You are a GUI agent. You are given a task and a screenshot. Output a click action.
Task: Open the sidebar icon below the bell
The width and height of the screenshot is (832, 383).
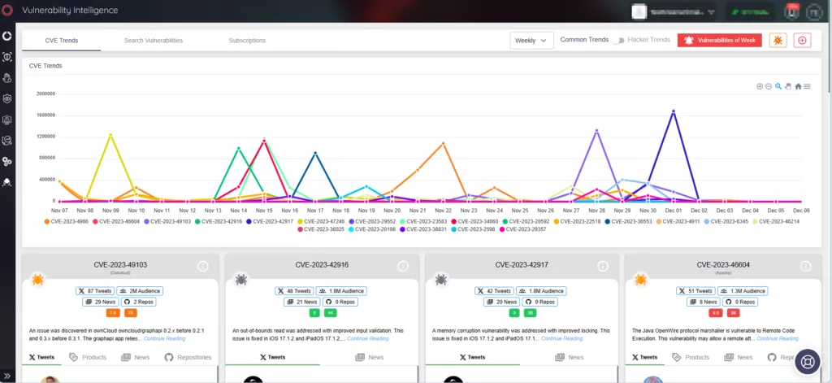(x=6, y=140)
